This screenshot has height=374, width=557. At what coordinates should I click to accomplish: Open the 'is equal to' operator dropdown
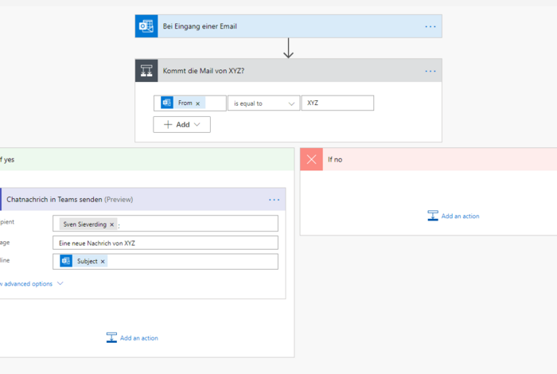point(263,103)
